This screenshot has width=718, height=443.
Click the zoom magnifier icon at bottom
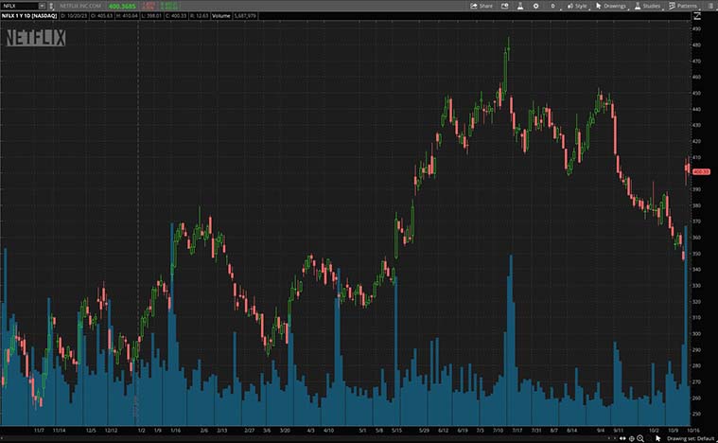pyautogui.click(x=640, y=438)
